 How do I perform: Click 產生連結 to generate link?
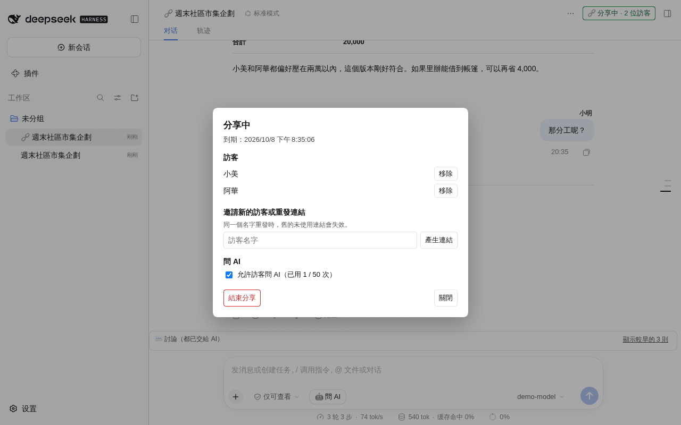[439, 240]
